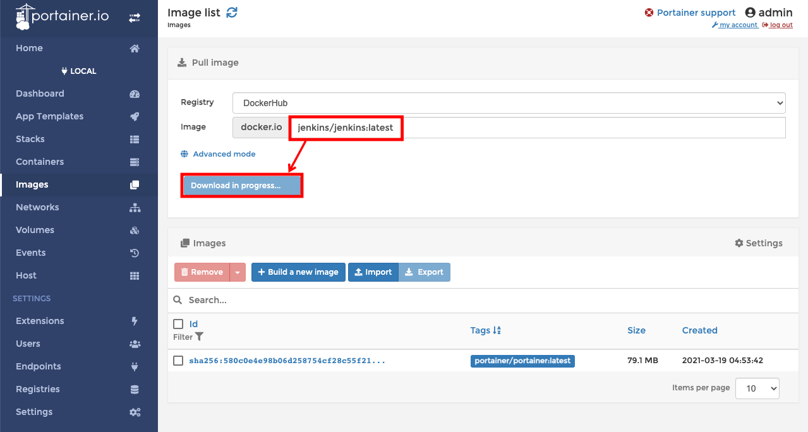808x432 pixels.
Task: Click the Tags sort arrows icon
Action: click(x=497, y=330)
